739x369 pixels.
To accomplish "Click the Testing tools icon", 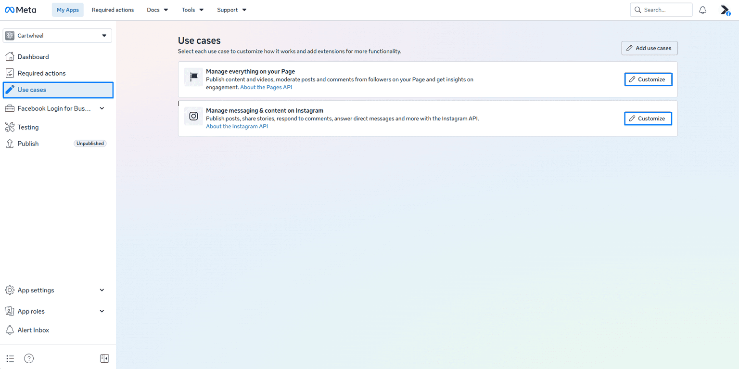I will point(9,127).
